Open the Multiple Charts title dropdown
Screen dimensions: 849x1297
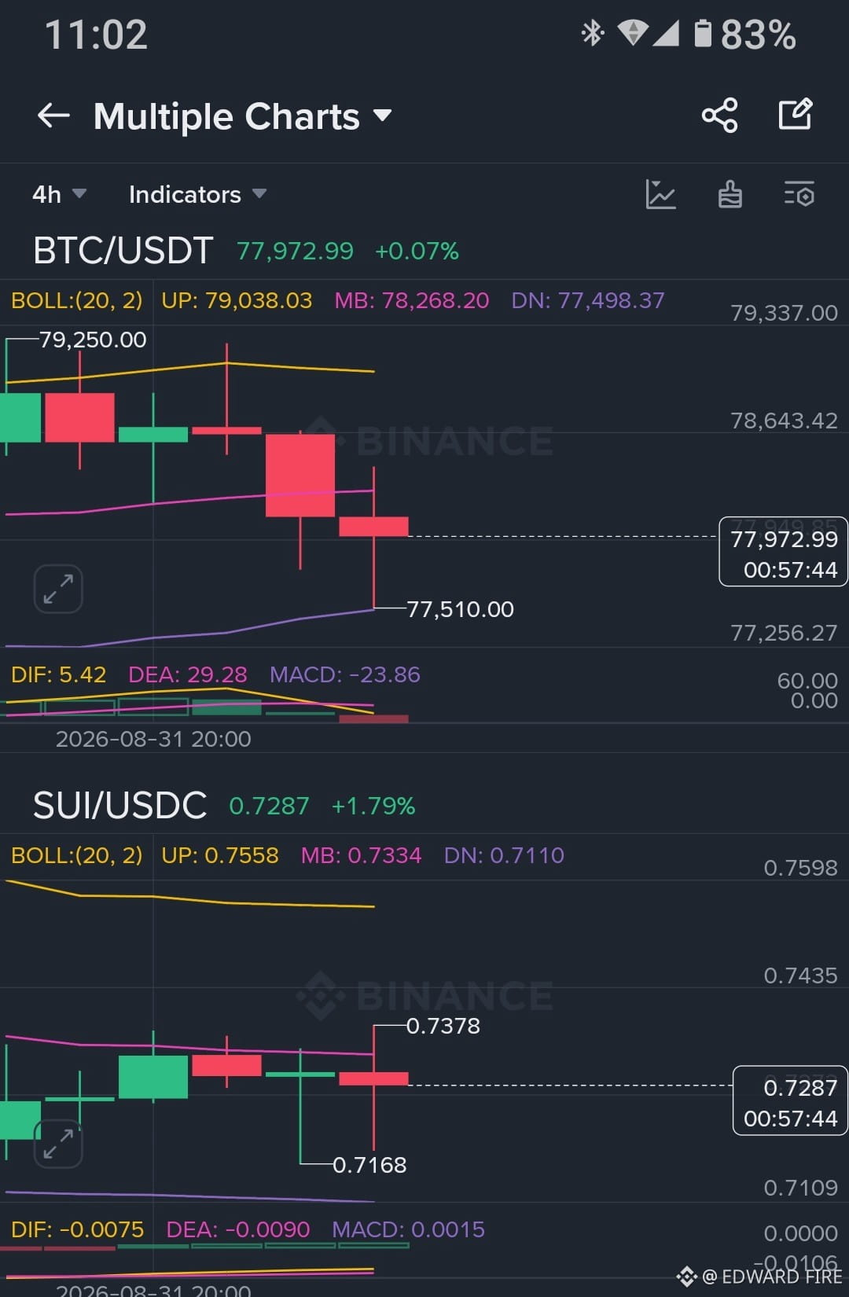tap(243, 116)
